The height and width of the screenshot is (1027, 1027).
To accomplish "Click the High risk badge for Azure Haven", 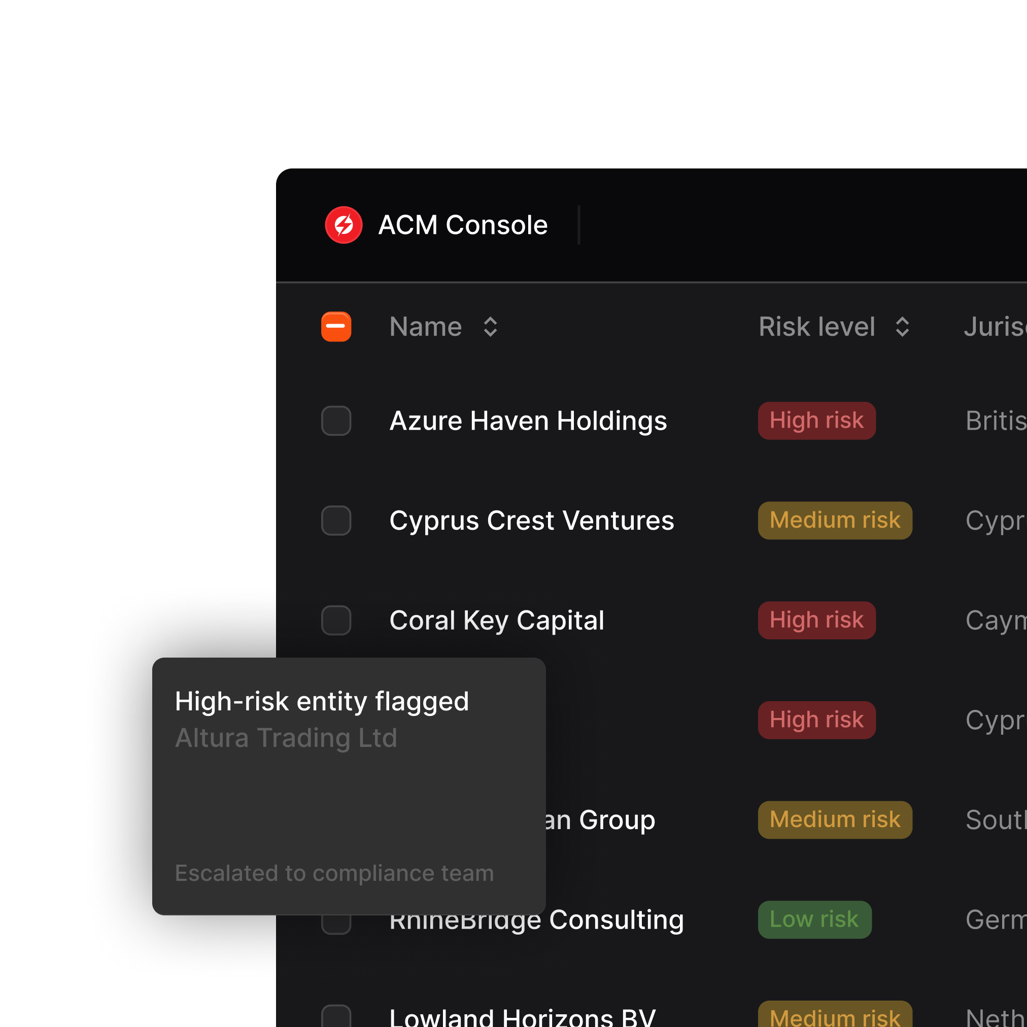I will click(816, 421).
